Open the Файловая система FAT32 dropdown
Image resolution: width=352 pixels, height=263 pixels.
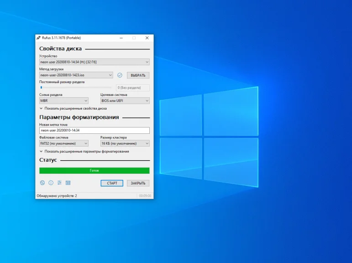pos(64,143)
